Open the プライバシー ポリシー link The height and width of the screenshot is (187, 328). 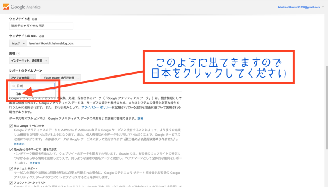tap(97, 107)
